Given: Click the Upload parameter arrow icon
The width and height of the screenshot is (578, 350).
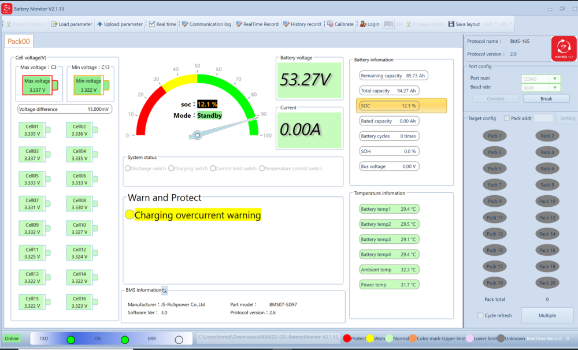Looking at the screenshot, I should click(100, 24).
